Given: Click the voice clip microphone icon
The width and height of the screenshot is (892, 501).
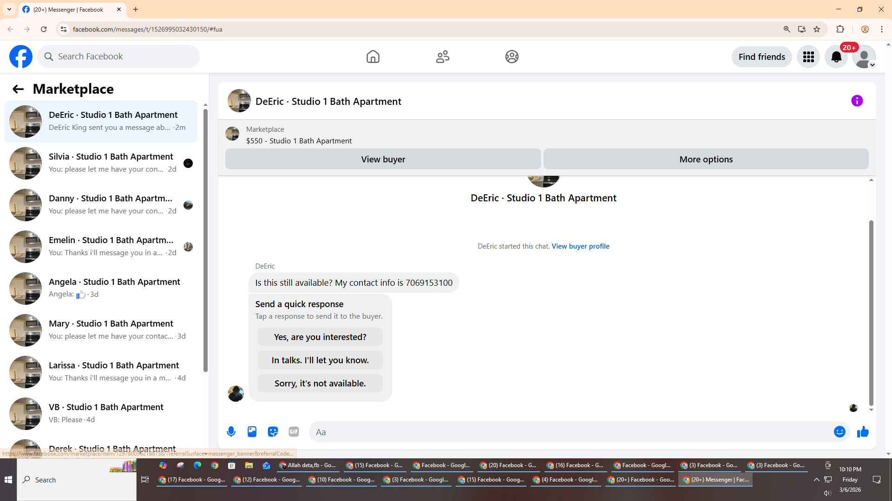Looking at the screenshot, I should (x=231, y=432).
